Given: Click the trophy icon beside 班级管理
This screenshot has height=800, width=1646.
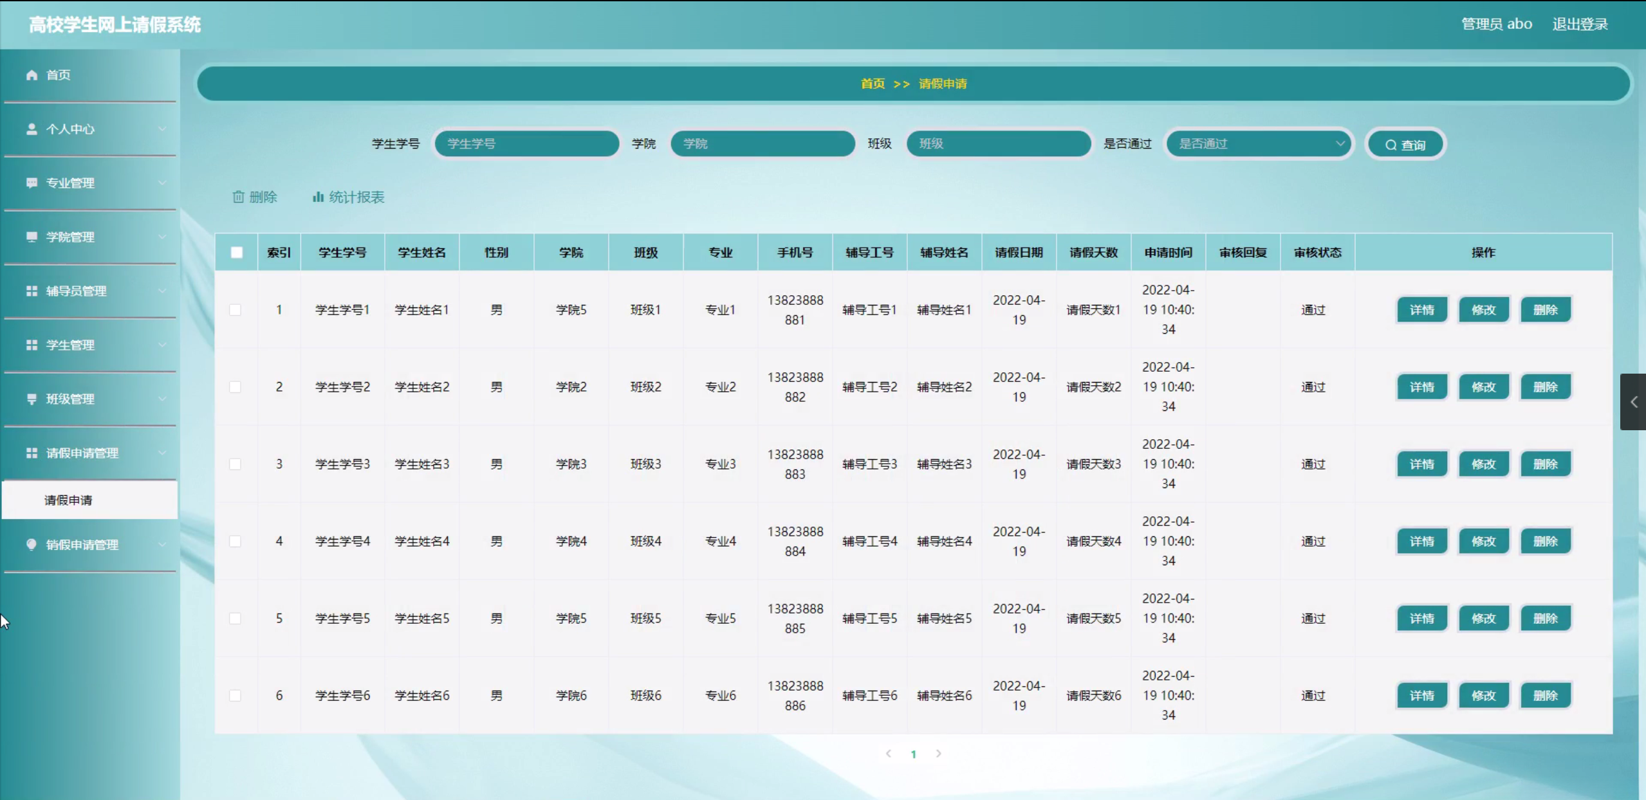Looking at the screenshot, I should point(32,399).
